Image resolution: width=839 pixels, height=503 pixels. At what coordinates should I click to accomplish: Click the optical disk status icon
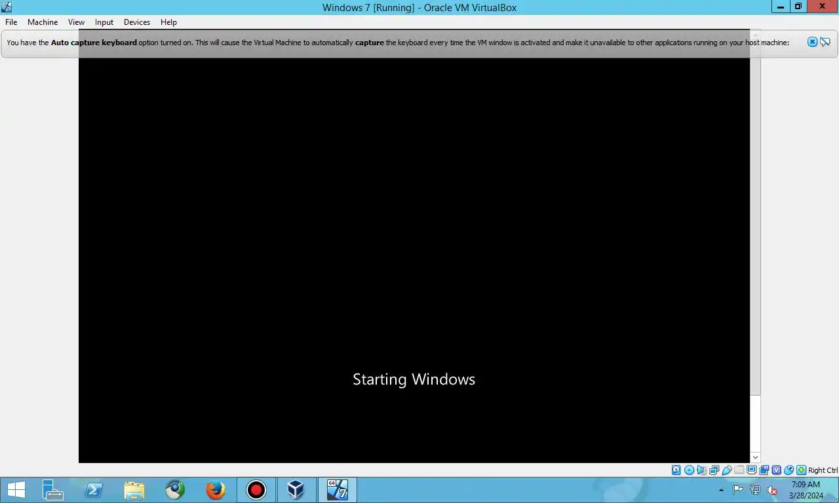coord(689,470)
